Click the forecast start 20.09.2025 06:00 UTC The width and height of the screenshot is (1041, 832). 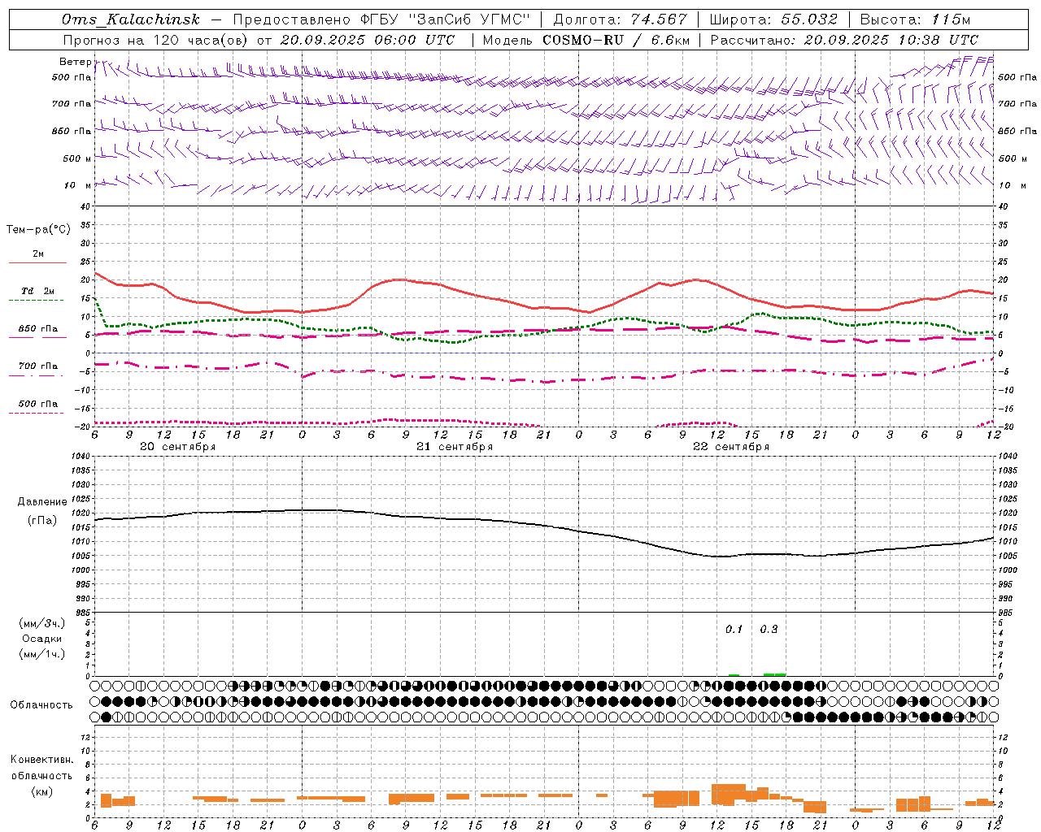pos(367,40)
